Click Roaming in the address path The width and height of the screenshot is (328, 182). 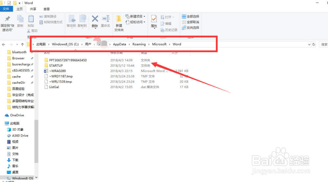(139, 44)
